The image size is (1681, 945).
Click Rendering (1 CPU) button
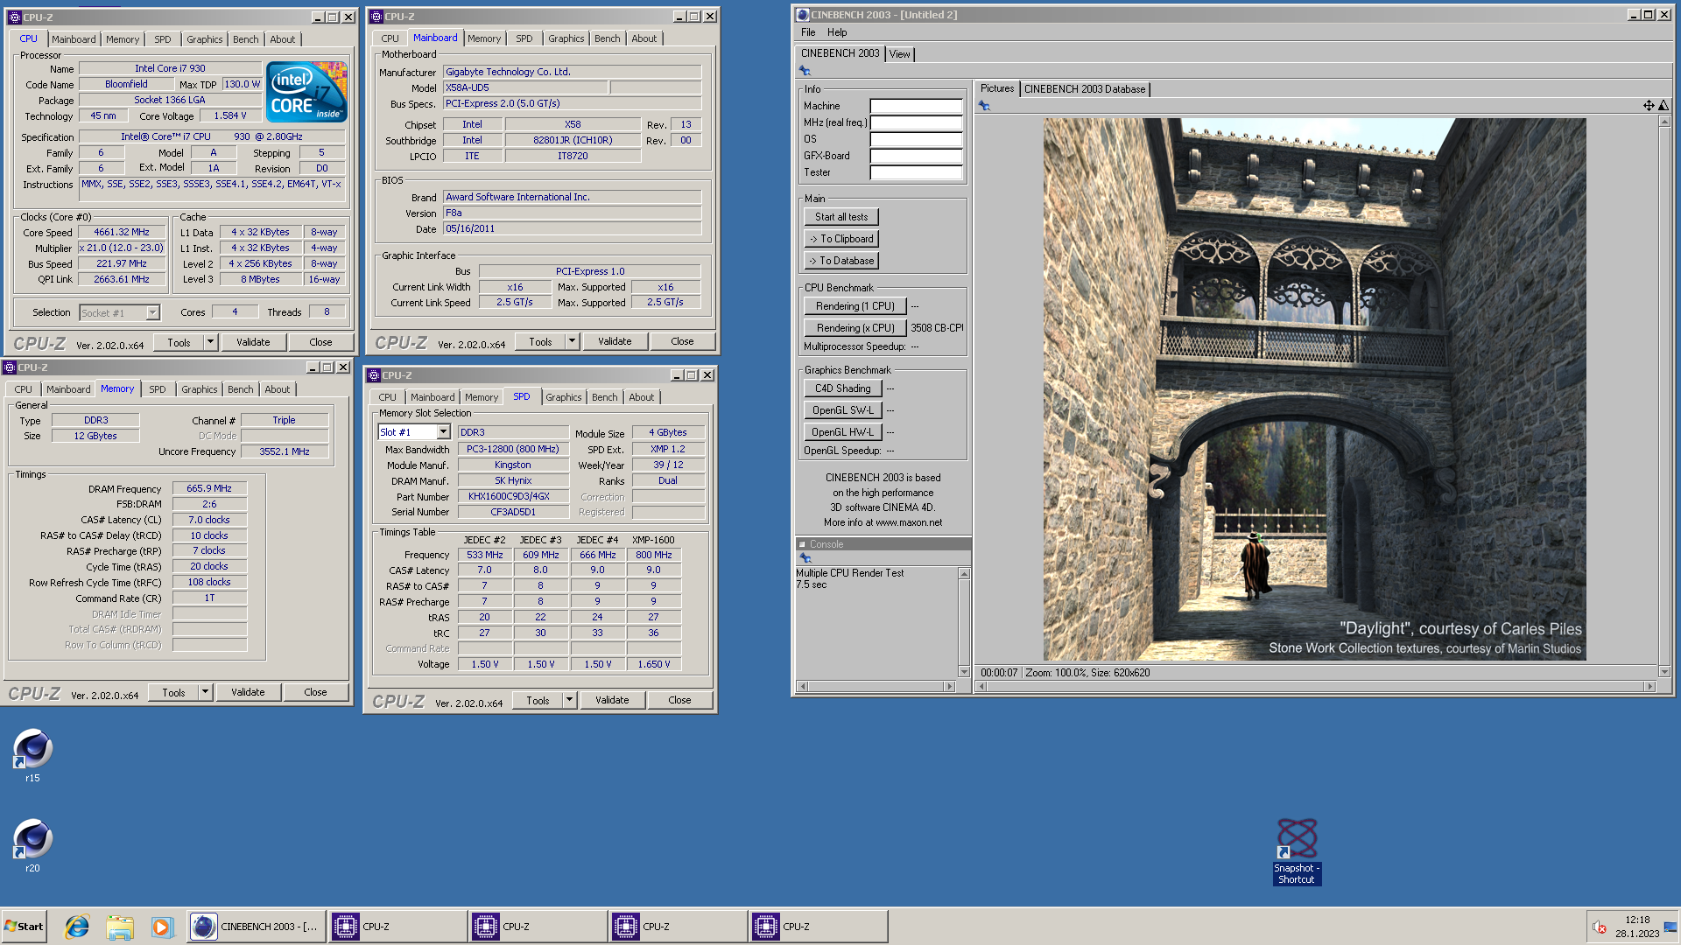[x=855, y=306]
